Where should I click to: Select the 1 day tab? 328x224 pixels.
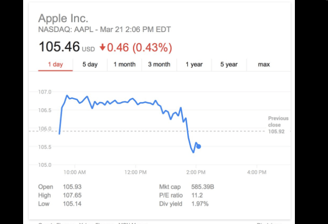55,65
